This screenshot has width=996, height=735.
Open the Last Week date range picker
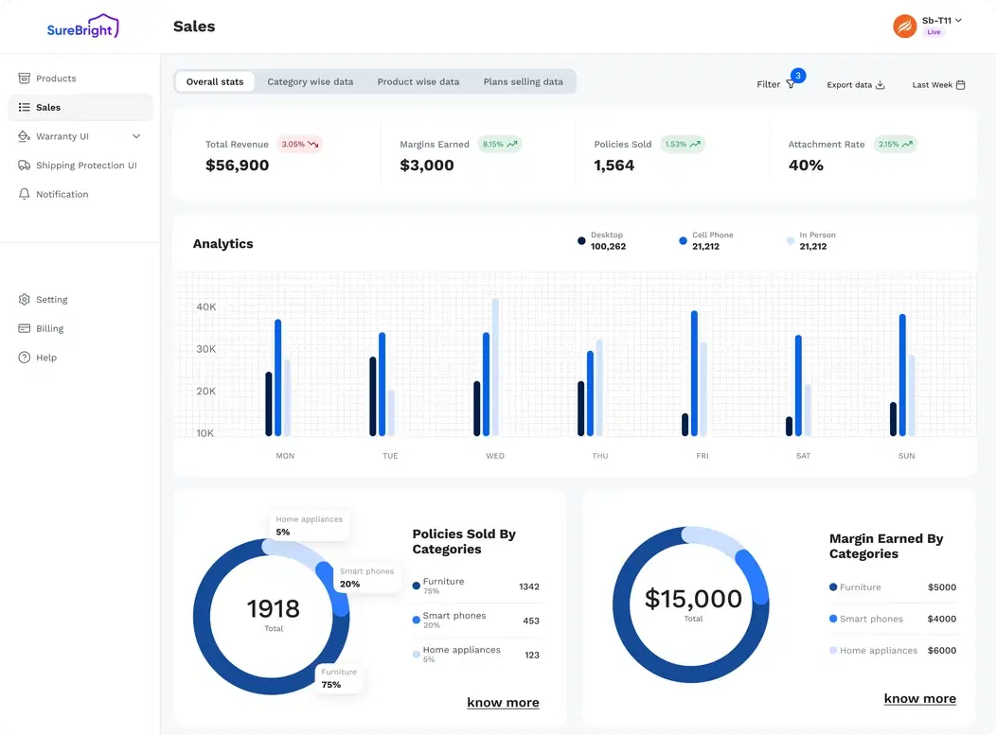(938, 84)
